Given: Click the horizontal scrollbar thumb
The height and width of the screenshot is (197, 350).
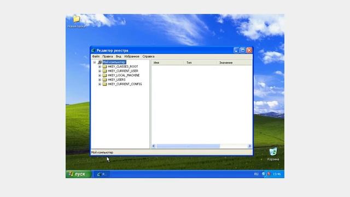Looking at the screenshot, I should point(188,146).
